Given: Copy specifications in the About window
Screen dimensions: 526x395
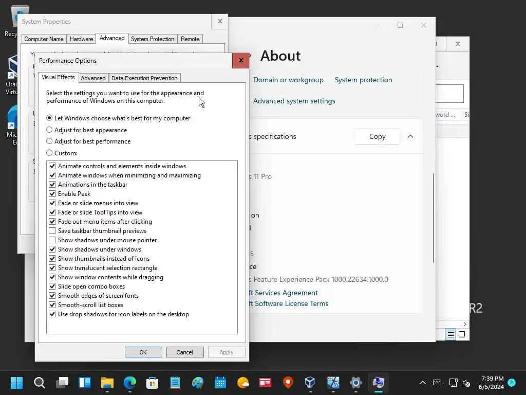Looking at the screenshot, I should [x=378, y=136].
